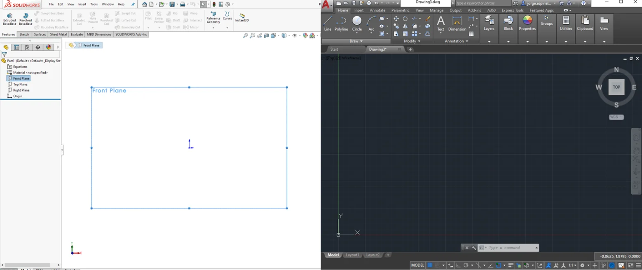
Task: Select Extruded Boss/Base in SolidWorks
Action: tap(9, 19)
